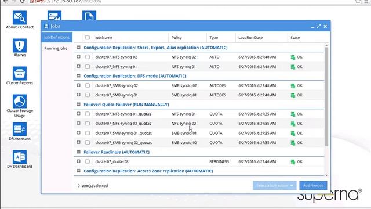
Task: Click the OK status icon for cluster07_NFS-synciq-01
Action: pos(293,67)
